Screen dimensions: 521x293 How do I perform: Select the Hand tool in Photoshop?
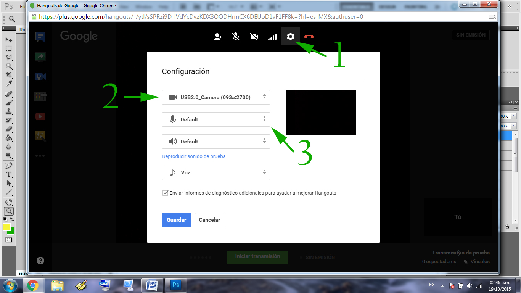9,202
